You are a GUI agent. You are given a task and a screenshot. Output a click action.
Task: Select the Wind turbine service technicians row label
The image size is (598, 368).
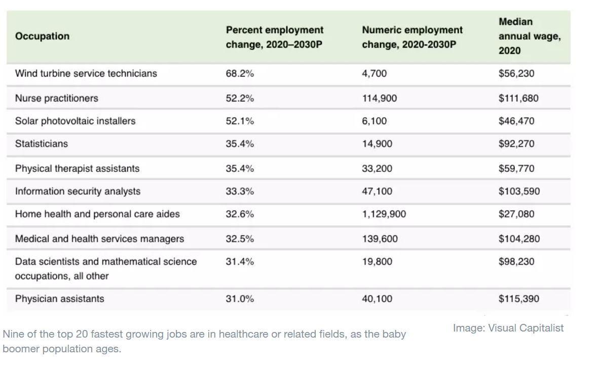86,73
